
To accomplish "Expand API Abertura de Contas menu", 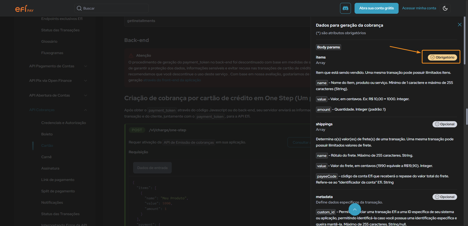I will (85, 96).
